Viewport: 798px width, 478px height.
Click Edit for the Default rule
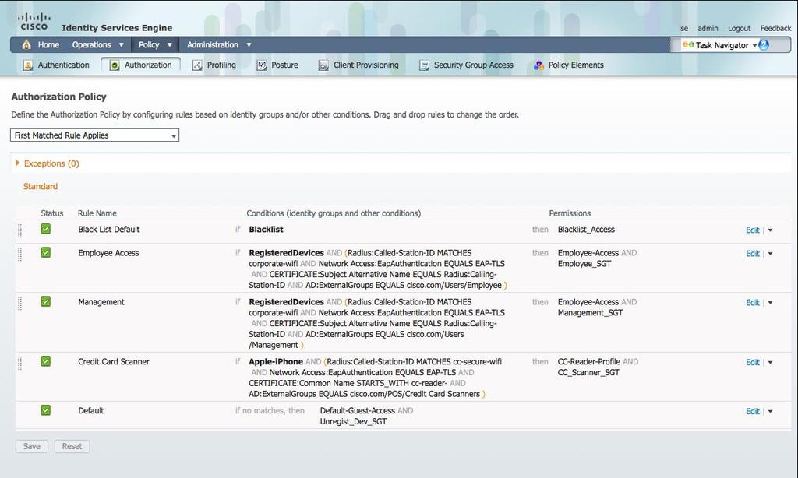click(753, 411)
